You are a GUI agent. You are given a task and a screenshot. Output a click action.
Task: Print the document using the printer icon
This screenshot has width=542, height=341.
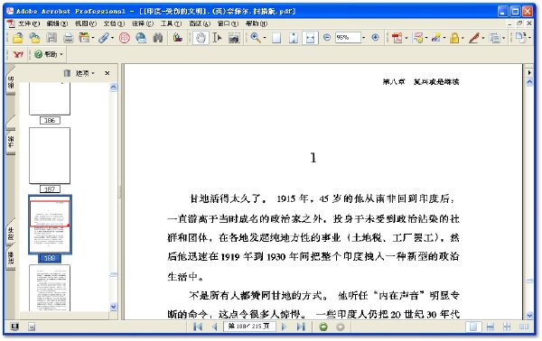coord(68,38)
